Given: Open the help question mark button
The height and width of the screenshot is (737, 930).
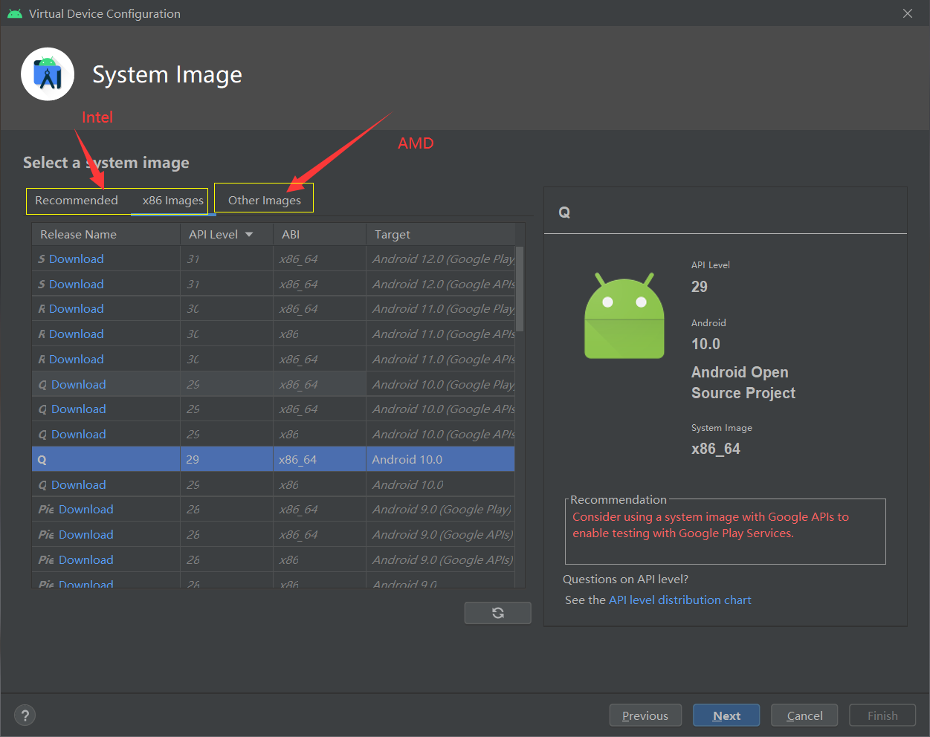Looking at the screenshot, I should [25, 715].
